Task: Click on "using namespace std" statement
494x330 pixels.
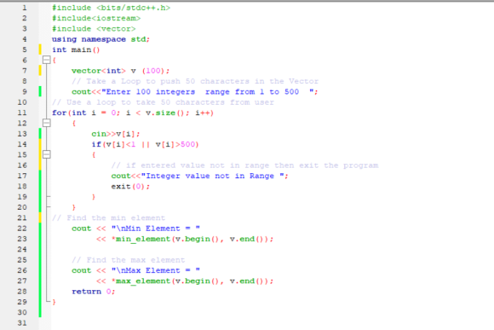Action: click(101, 39)
